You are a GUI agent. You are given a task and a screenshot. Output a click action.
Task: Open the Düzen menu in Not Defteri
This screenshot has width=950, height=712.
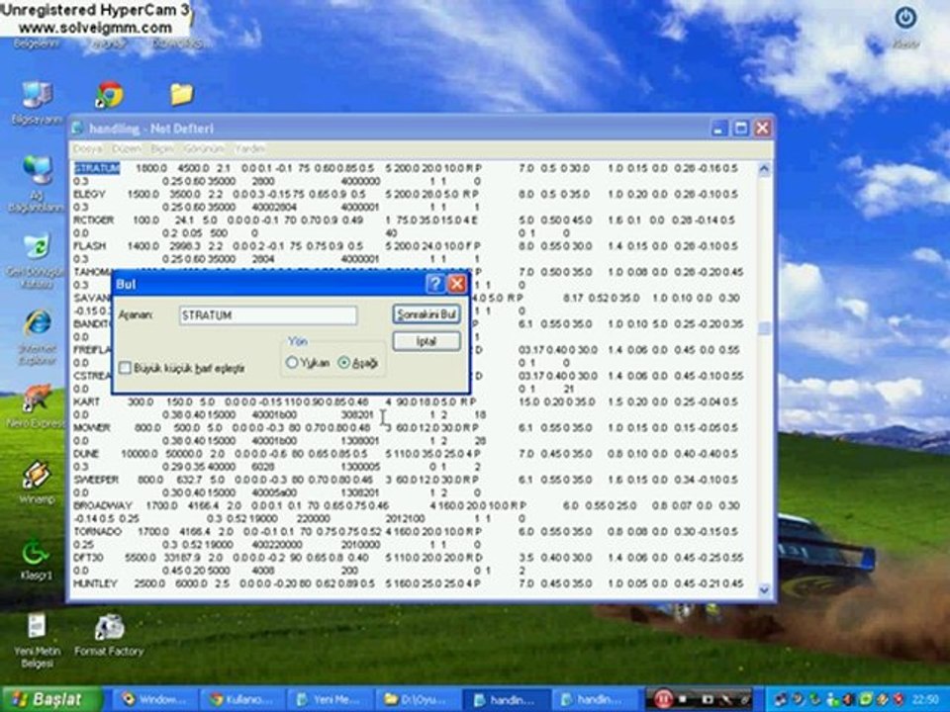pos(126,149)
